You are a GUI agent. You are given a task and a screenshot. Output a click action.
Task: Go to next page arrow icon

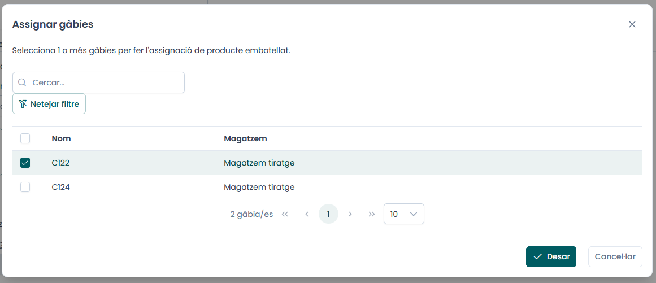[x=350, y=214]
